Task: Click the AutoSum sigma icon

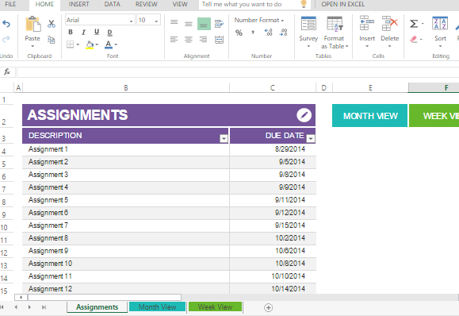Action: point(414,24)
